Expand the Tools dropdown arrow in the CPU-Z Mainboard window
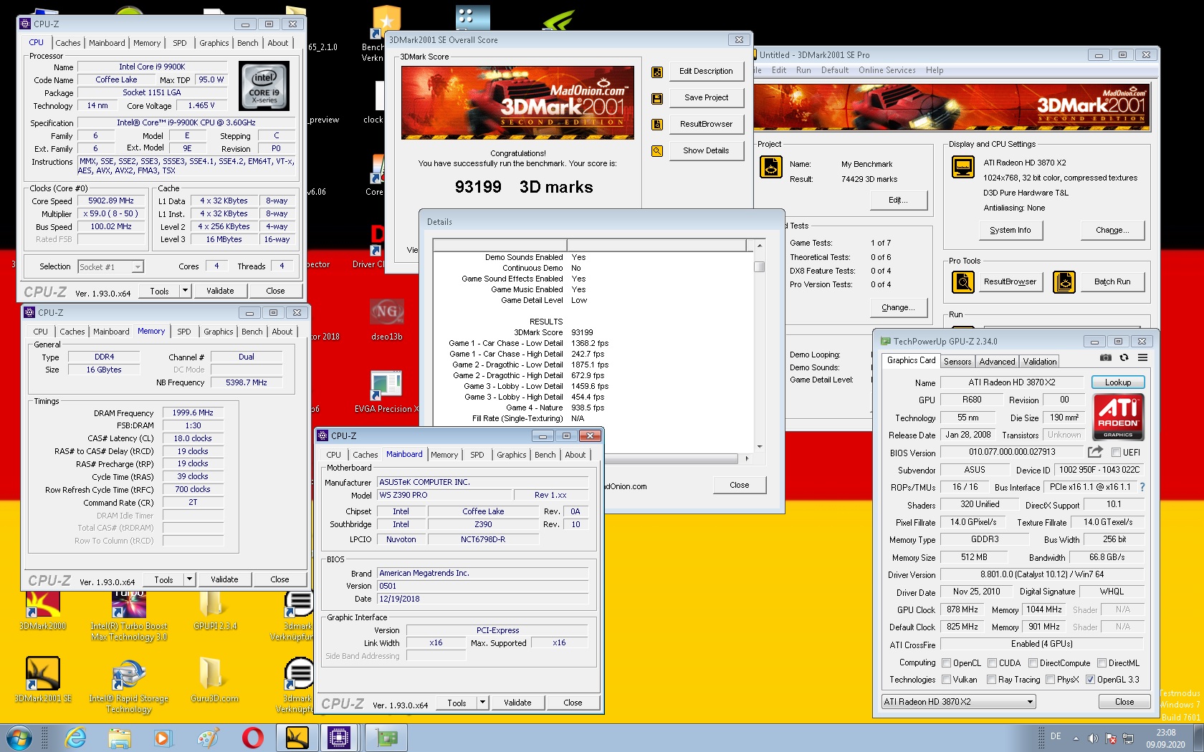The height and width of the screenshot is (752, 1204). pyautogui.click(x=482, y=703)
